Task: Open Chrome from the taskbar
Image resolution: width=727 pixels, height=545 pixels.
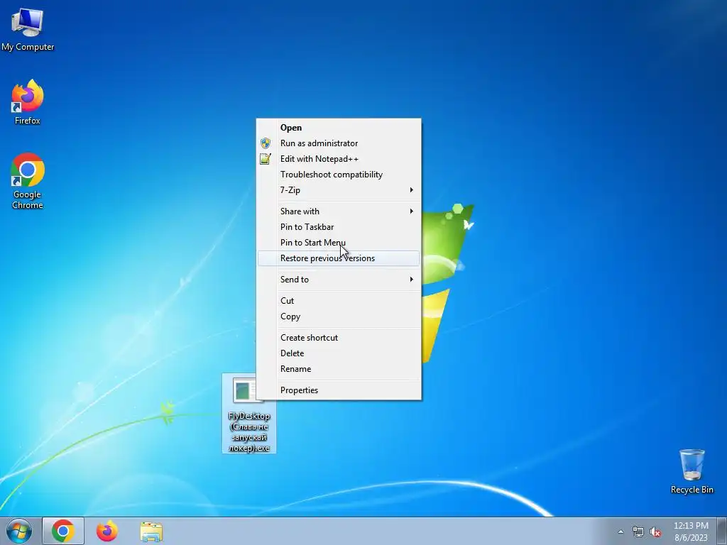Action: [63, 531]
